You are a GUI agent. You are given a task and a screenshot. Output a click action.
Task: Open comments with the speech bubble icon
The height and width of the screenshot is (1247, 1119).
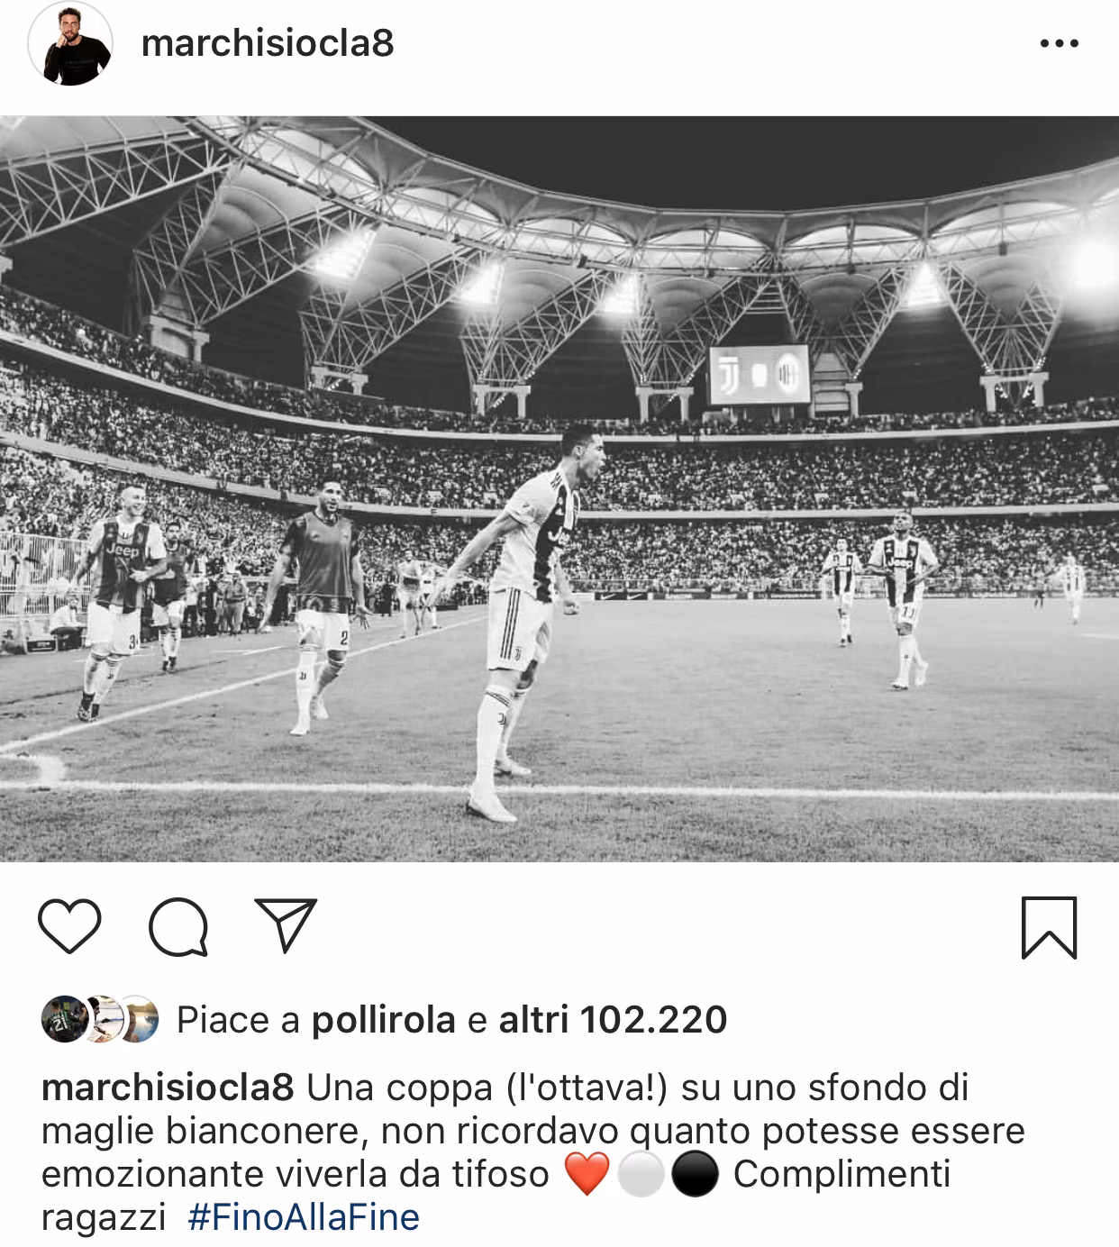point(178,926)
